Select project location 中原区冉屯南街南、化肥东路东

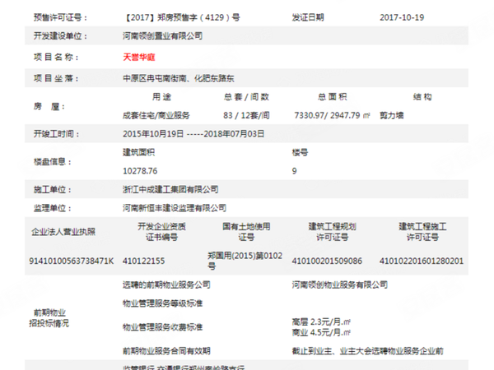[x=178, y=77]
